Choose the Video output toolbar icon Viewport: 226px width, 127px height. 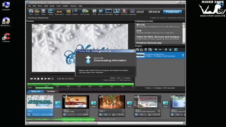(117, 12)
